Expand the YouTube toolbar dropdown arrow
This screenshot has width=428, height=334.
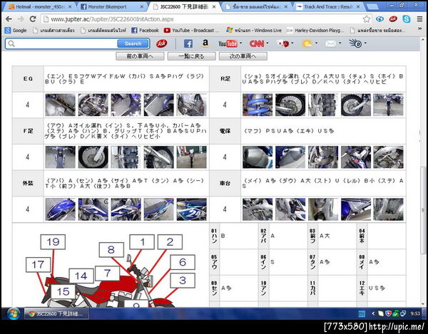click(x=241, y=43)
